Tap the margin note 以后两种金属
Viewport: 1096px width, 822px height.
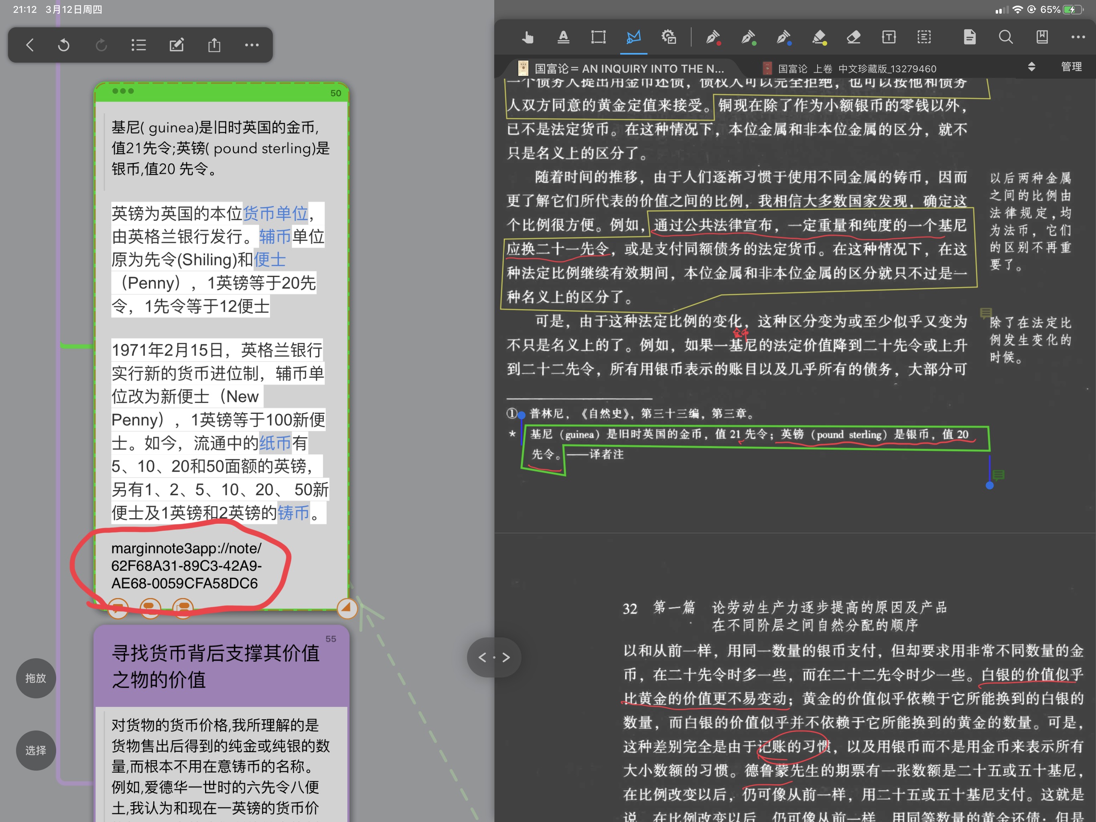[x=1031, y=221]
